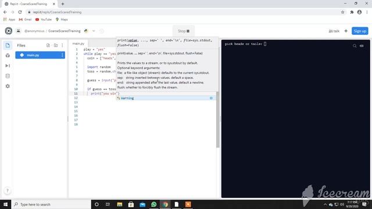Switch to the main.py editor tab
This screenshot has height=209, width=372.
(x=78, y=44)
